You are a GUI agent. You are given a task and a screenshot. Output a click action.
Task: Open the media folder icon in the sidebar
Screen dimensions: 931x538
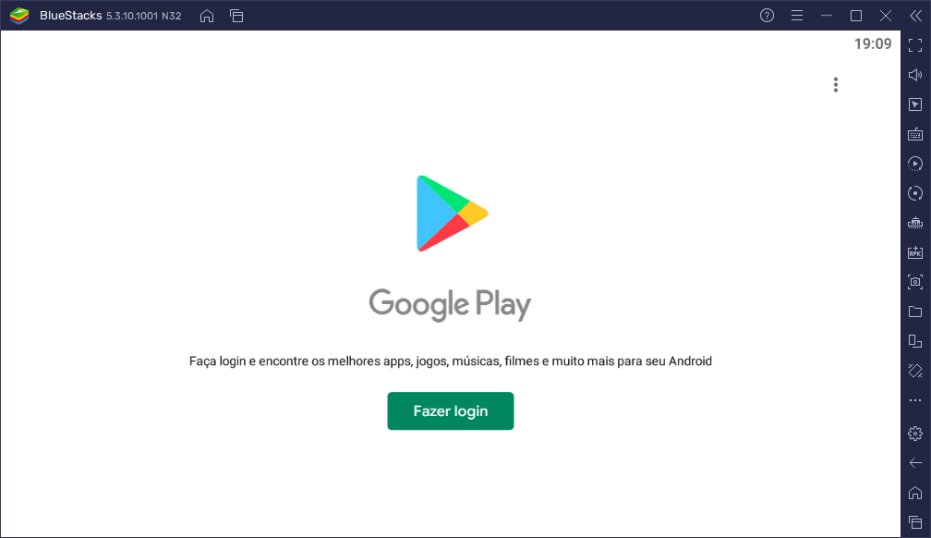pyautogui.click(x=915, y=312)
